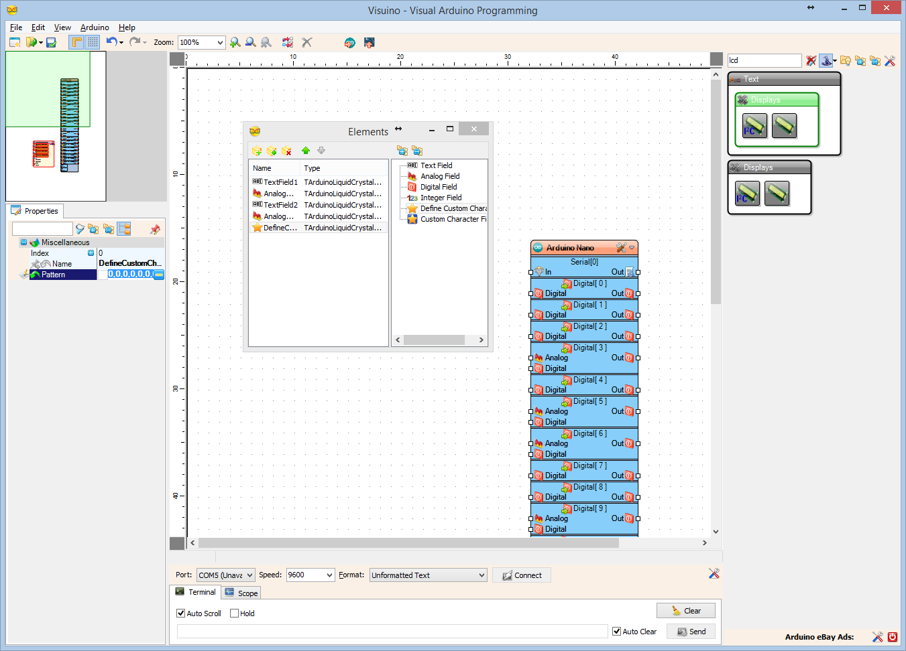The image size is (906, 651).
Task: Toggle the grid display toolbar button
Action: point(93,42)
